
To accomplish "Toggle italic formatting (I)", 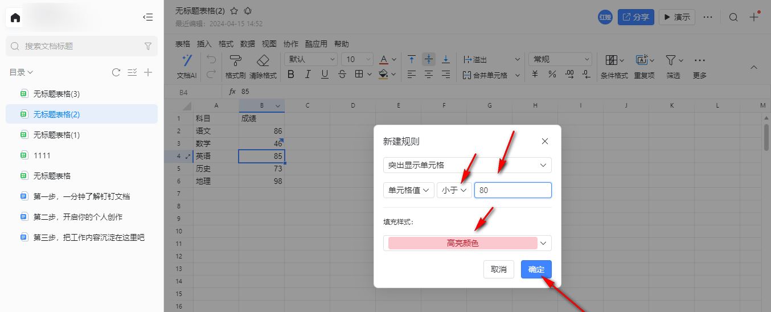I will (x=308, y=75).
